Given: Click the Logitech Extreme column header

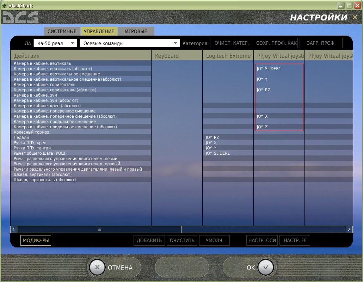Looking at the screenshot, I should [x=228, y=56].
